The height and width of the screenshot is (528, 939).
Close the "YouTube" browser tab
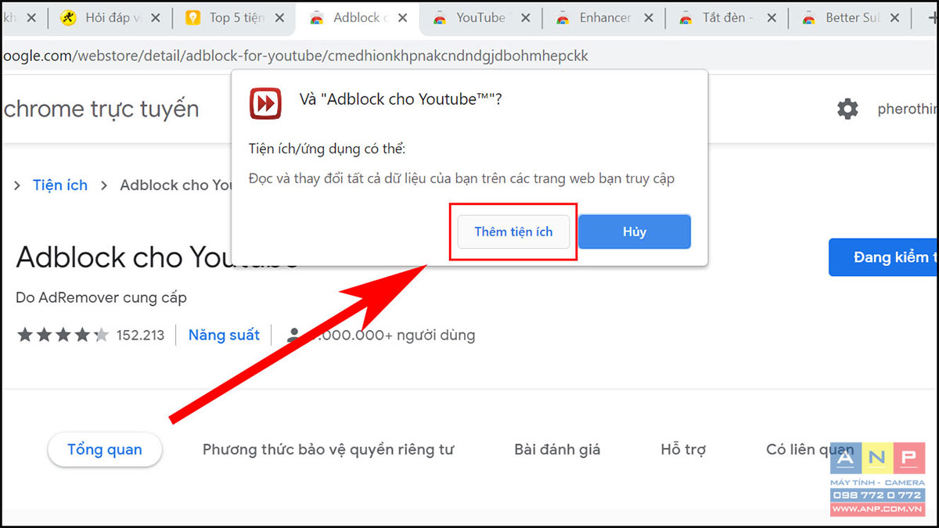click(x=525, y=18)
